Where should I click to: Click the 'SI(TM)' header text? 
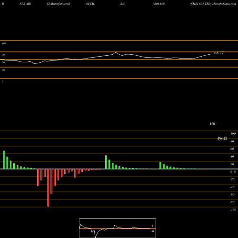90,4
